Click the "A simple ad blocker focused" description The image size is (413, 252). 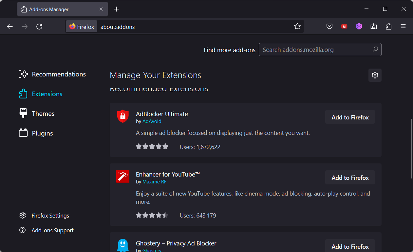[223, 133]
